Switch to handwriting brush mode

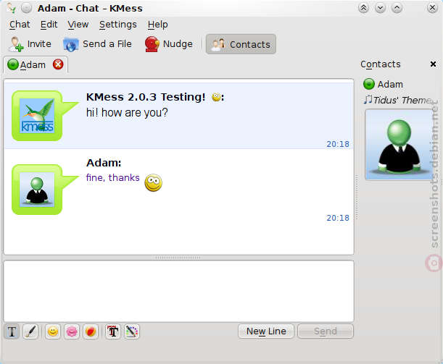point(30,331)
